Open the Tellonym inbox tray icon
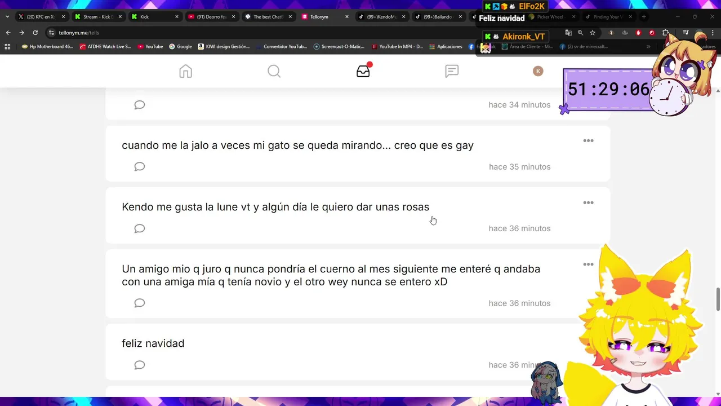Viewport: 721px width, 406px height. (363, 70)
